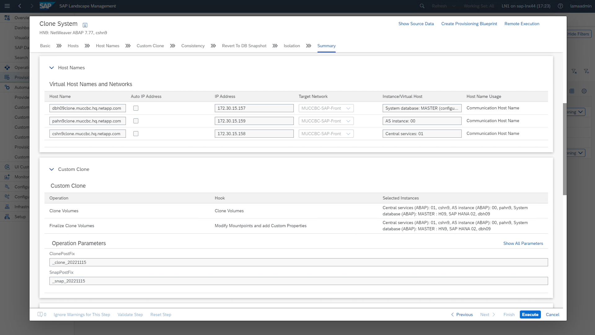Collapse the Host Names section

pos(51,68)
